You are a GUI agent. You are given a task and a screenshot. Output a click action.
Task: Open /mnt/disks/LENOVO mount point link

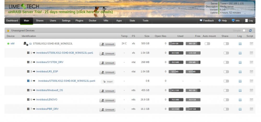(x=47, y=100)
